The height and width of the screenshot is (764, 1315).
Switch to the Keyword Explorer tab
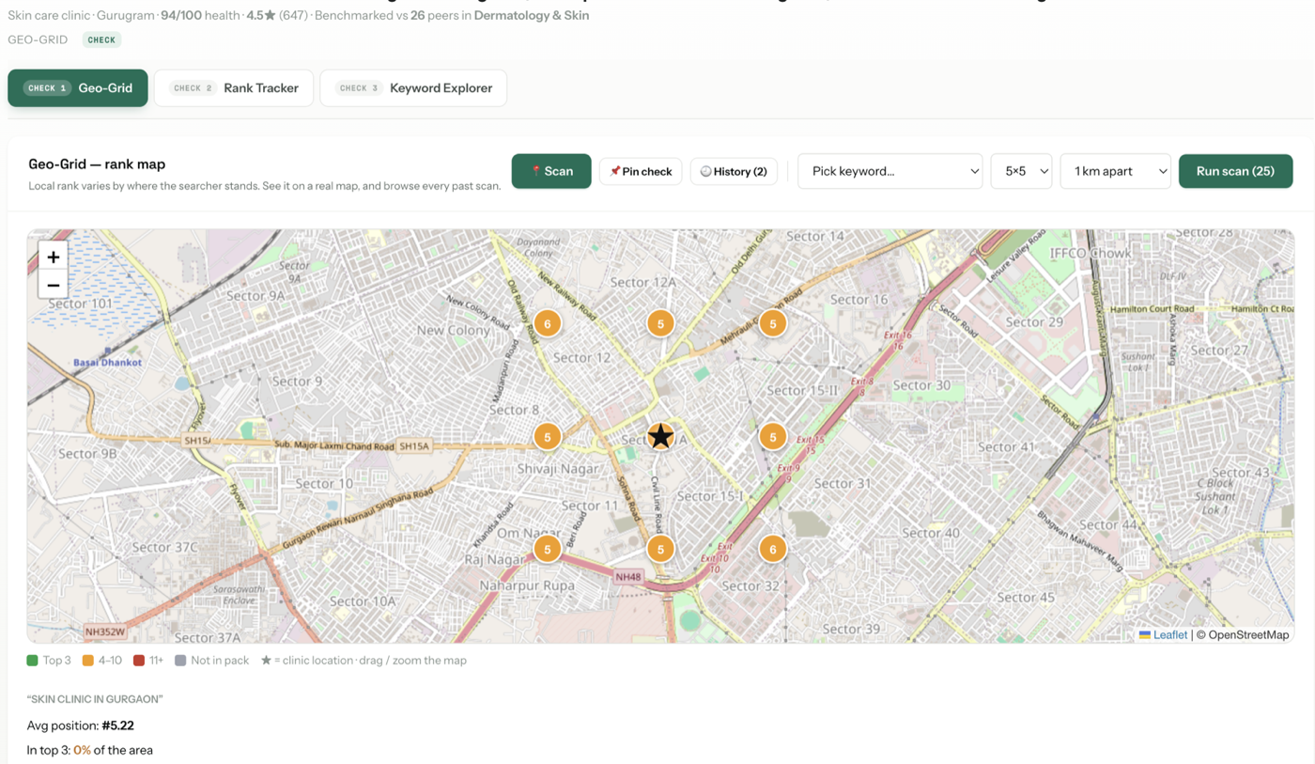click(413, 88)
